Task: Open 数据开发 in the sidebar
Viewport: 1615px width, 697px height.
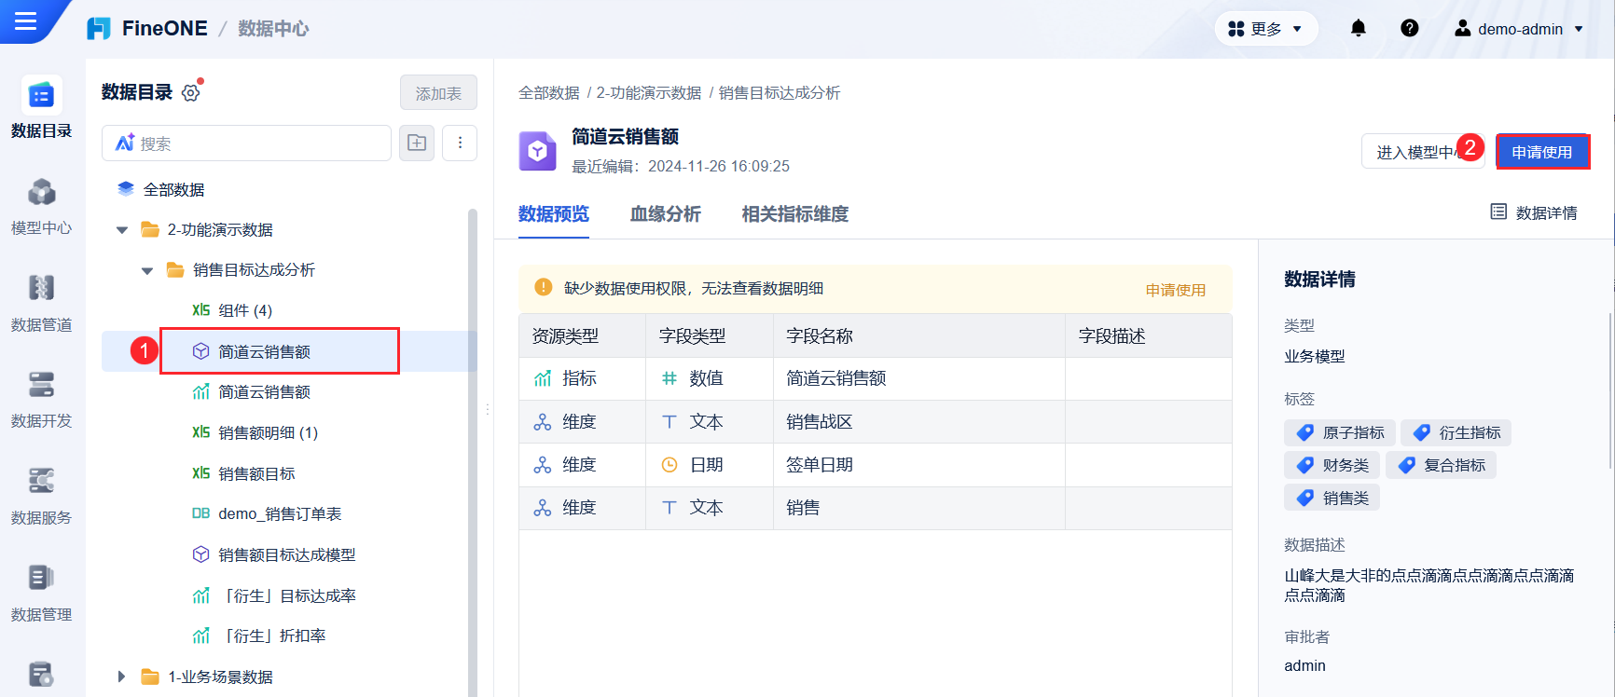Action: click(x=41, y=400)
